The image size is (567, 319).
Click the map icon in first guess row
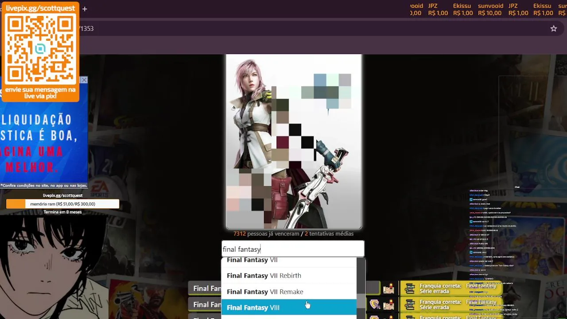pos(388,288)
